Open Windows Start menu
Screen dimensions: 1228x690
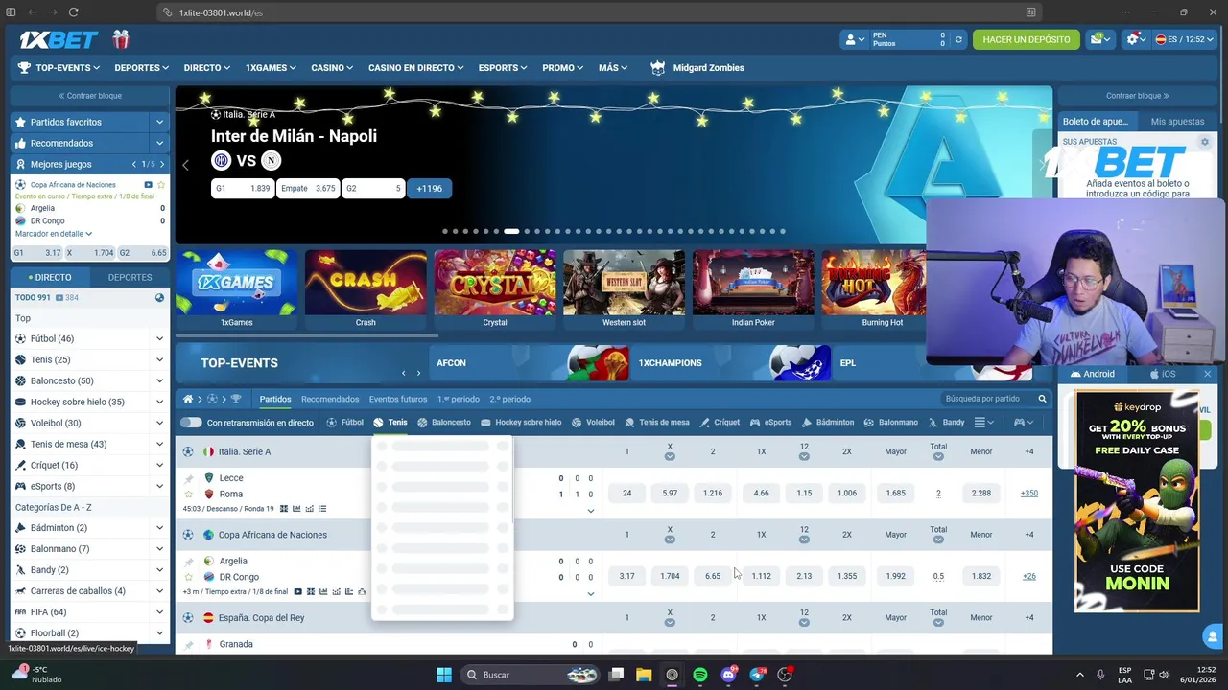444,675
